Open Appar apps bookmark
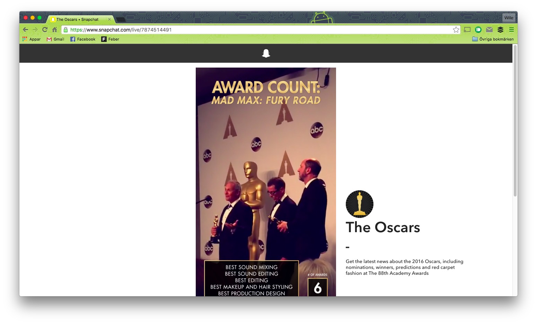Screen dimensions: 537x324 click(32, 39)
